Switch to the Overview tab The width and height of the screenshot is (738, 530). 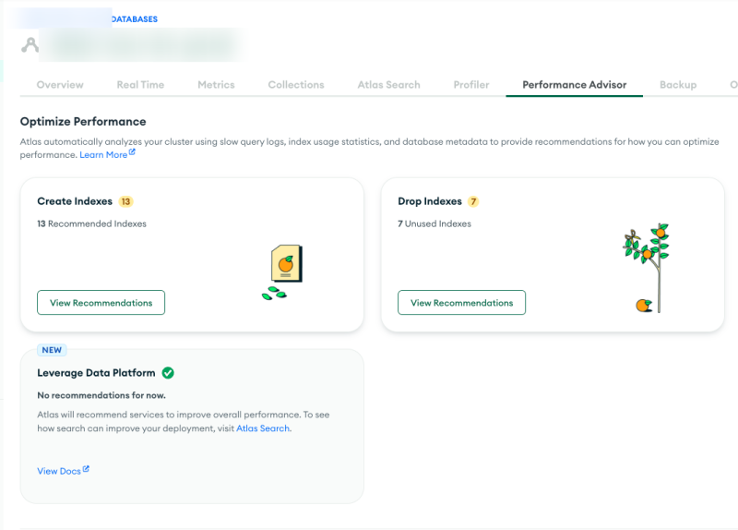[60, 85]
